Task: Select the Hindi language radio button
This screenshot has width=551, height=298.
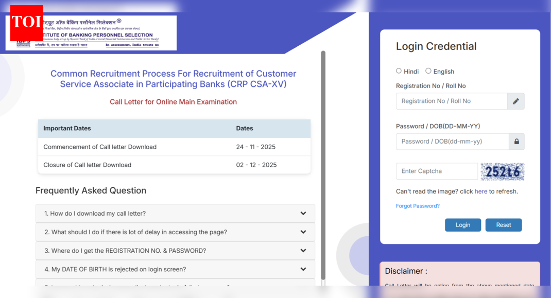Action: 399,71
